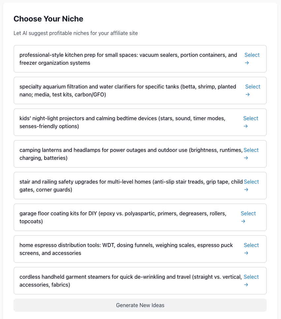The height and width of the screenshot is (319, 281).
Task: Select the garage floor coating kits niche
Action: point(248,218)
